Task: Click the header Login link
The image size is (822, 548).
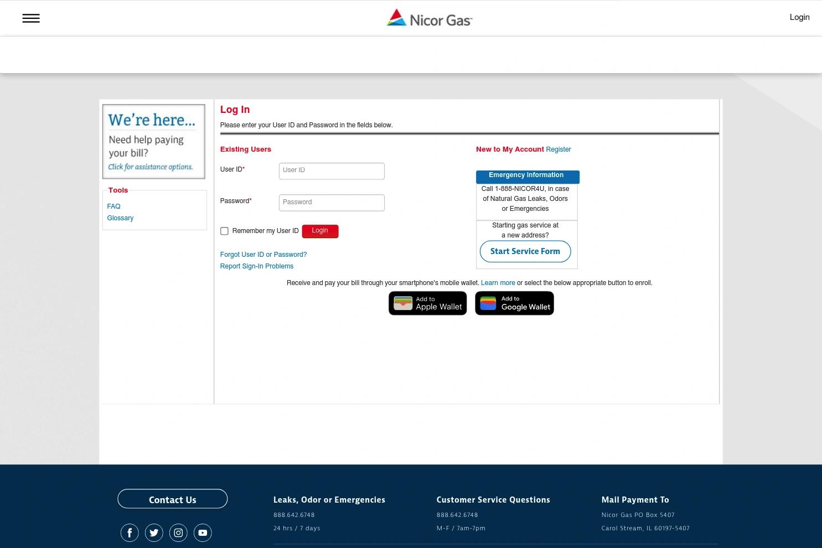Action: coord(799,17)
